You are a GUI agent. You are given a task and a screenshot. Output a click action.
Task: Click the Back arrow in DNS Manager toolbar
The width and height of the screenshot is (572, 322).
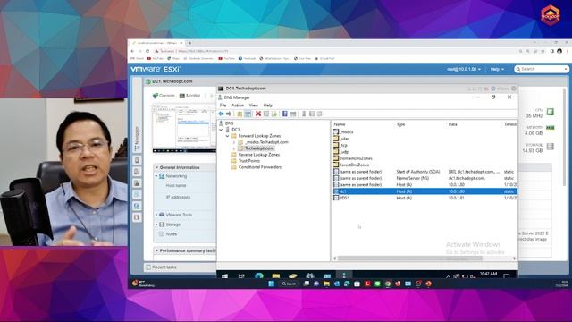221,114
